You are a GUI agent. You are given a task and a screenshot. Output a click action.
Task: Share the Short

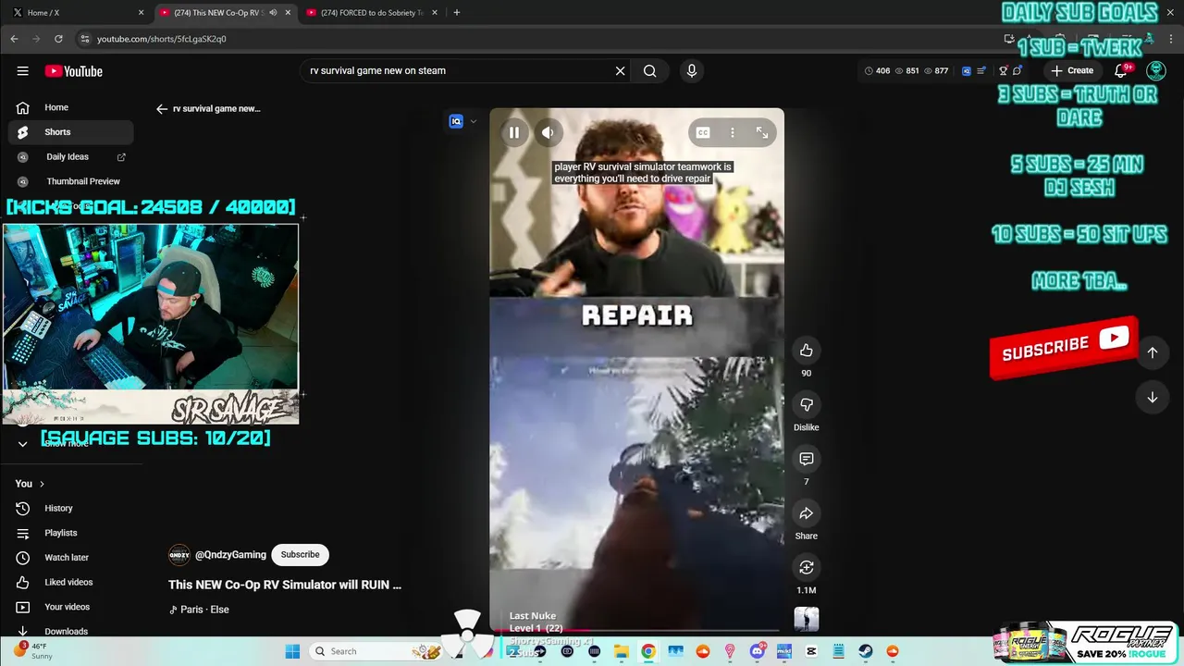(x=806, y=513)
